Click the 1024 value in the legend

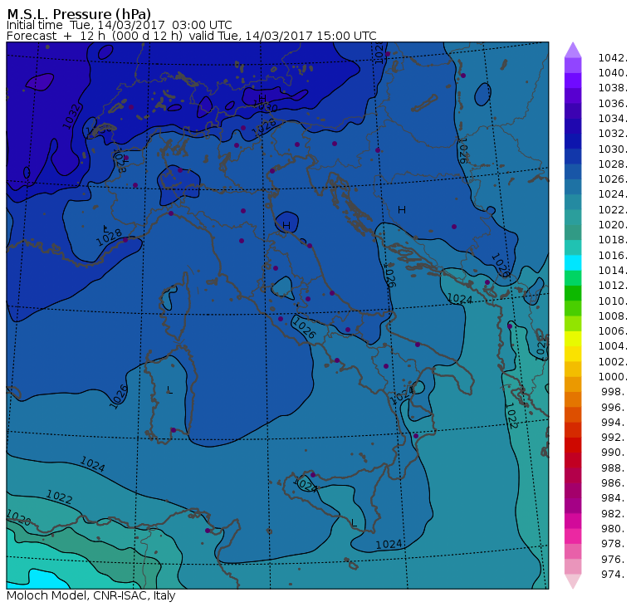pyautogui.click(x=613, y=194)
